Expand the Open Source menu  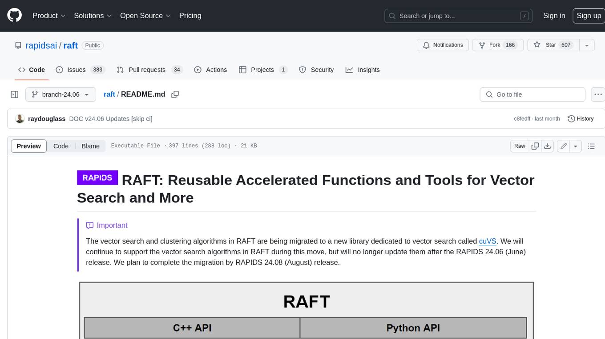tap(145, 16)
